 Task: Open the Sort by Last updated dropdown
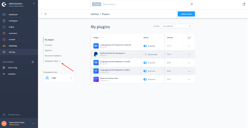pos(177,26)
